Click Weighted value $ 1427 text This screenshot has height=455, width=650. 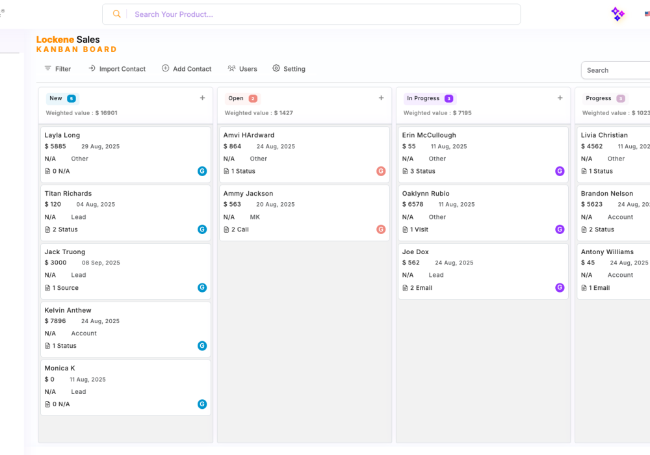pos(259,112)
